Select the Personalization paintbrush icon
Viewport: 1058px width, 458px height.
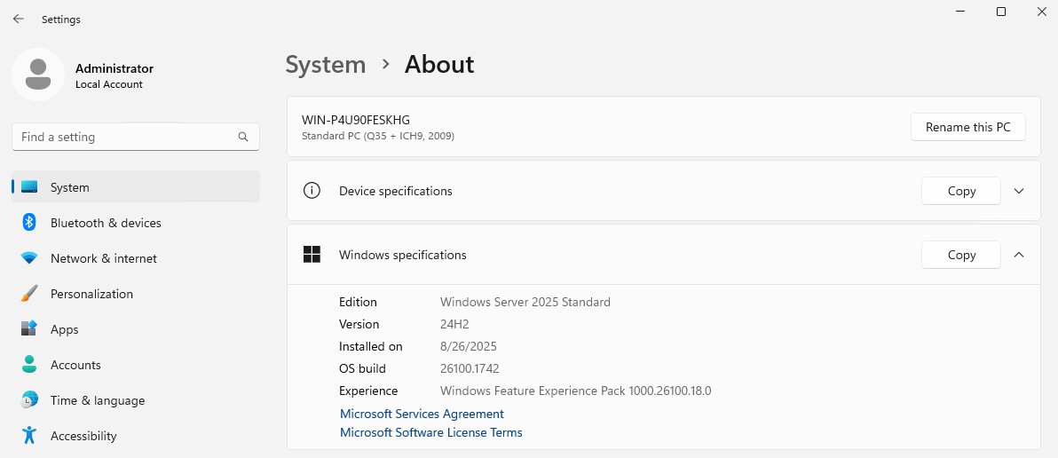point(29,294)
